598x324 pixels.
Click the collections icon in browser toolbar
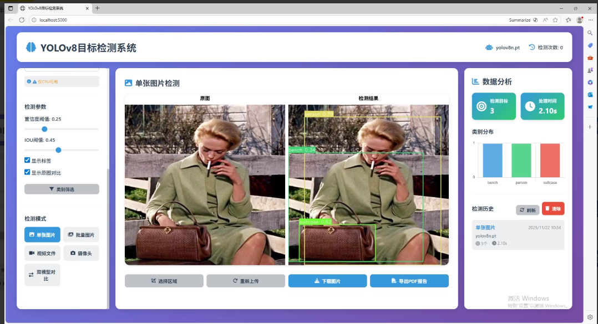pos(568,20)
